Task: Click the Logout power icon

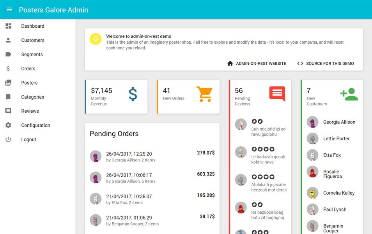Action: (8, 139)
